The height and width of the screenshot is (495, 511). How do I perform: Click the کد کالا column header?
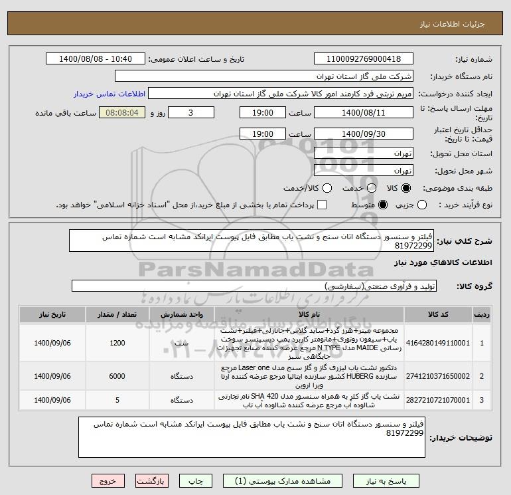pos(438,314)
